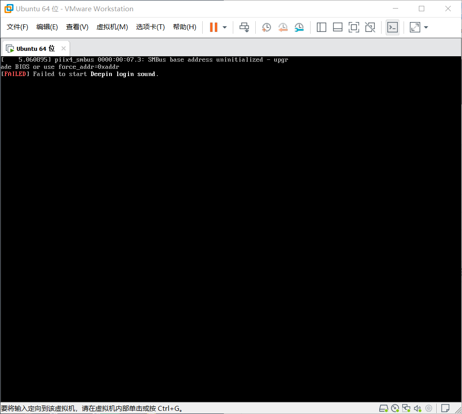This screenshot has height=414, width=462.
Task: Revert VM to previous snapshot
Action: [283, 27]
